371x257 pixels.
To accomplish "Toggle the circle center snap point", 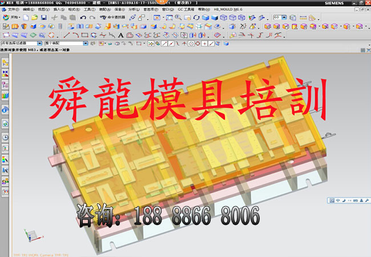I will point(197,43).
